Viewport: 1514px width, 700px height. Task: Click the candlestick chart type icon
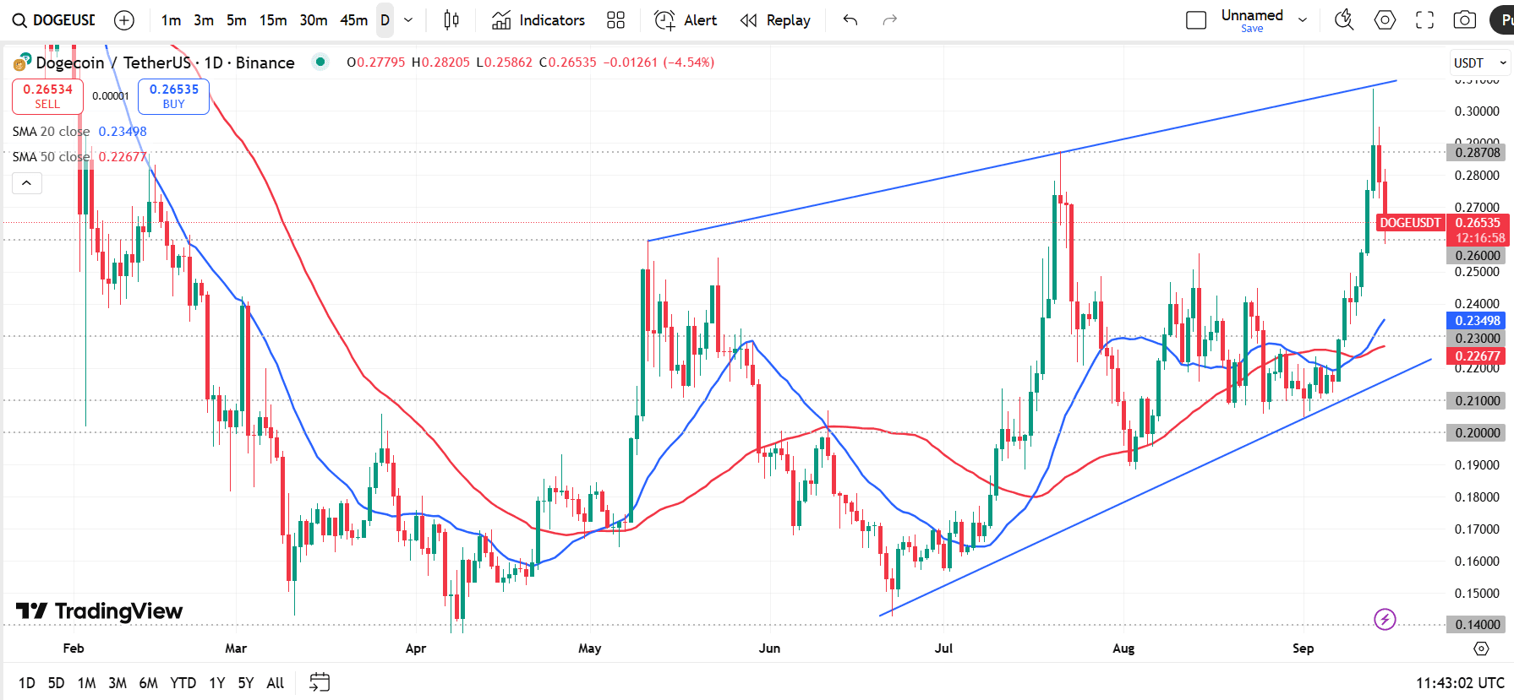coord(451,20)
